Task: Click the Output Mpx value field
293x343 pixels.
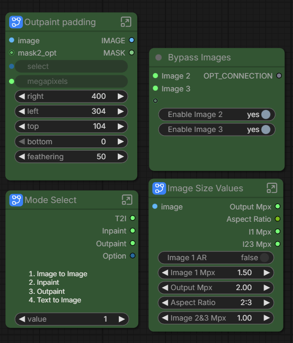Action: point(216,287)
